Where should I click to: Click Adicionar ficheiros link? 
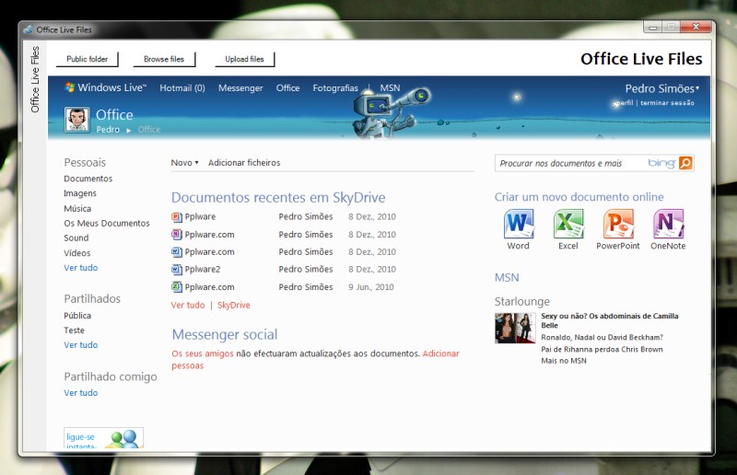tap(244, 163)
